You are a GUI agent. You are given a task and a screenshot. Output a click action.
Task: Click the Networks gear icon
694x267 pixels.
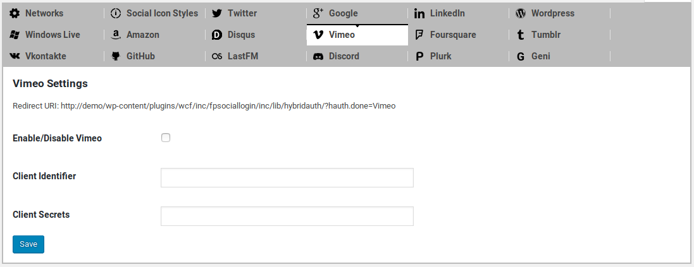(x=15, y=13)
